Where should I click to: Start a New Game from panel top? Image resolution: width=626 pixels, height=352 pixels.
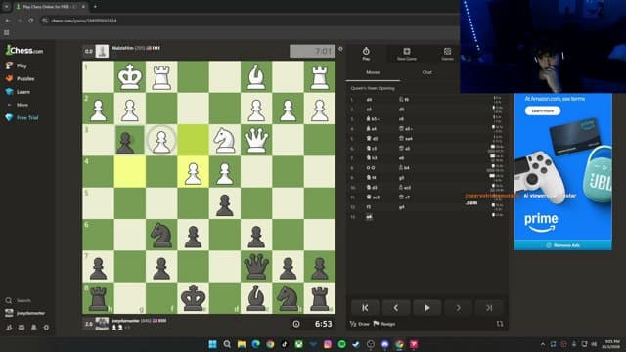[407, 54]
